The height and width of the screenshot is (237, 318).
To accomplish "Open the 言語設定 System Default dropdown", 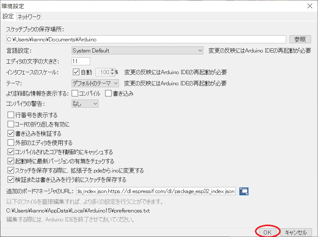I will (x=137, y=50).
